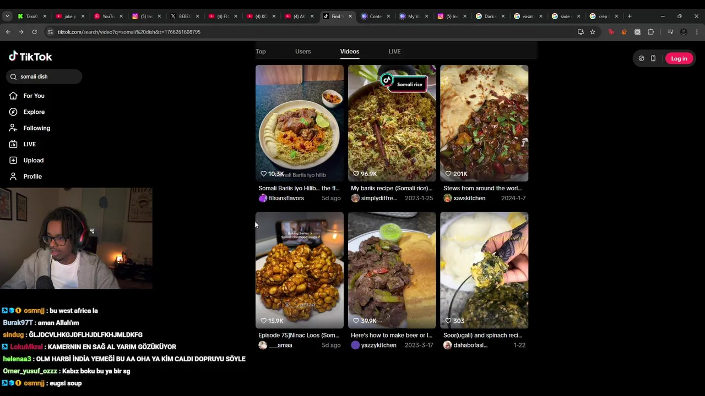Play the Somali rice plate video thumbnail
Viewport: 705px width, 396px height.
pyautogui.click(x=299, y=123)
